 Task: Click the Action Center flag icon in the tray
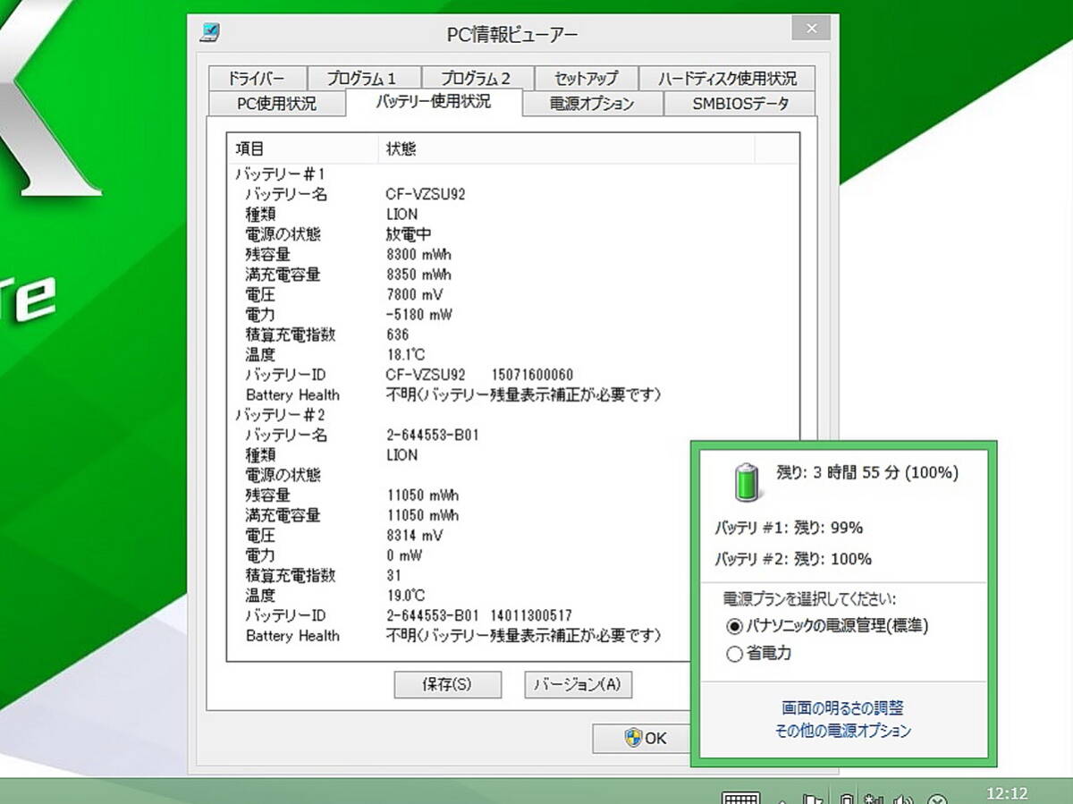click(813, 800)
